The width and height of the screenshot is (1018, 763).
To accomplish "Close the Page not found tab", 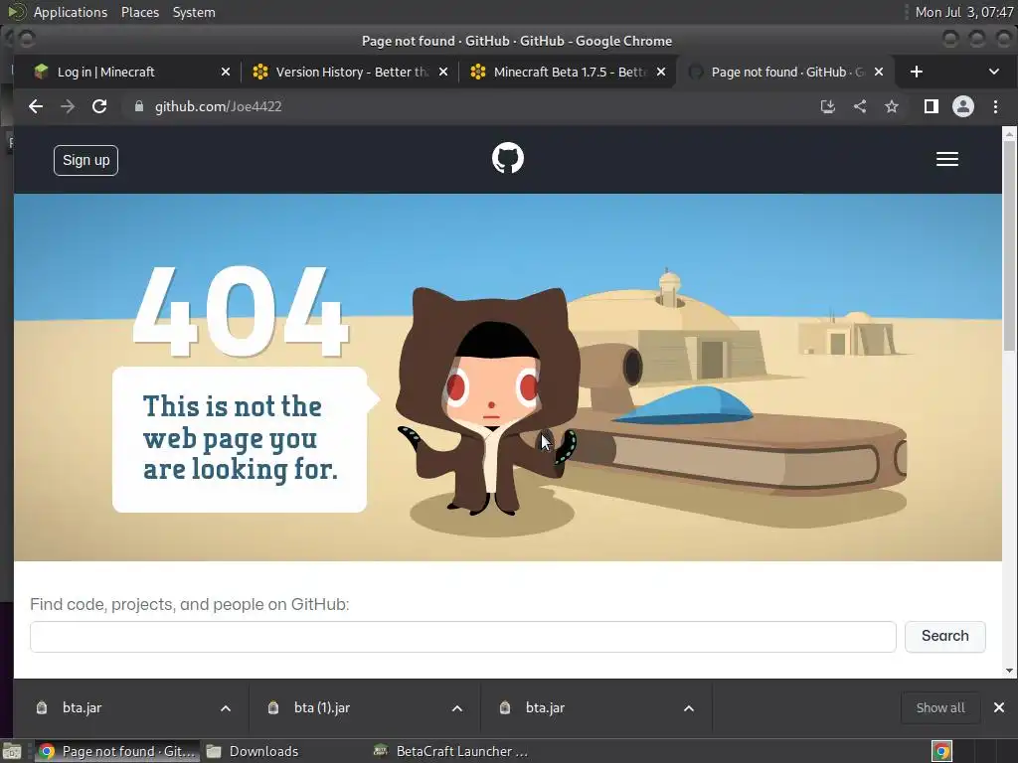I will (x=879, y=72).
